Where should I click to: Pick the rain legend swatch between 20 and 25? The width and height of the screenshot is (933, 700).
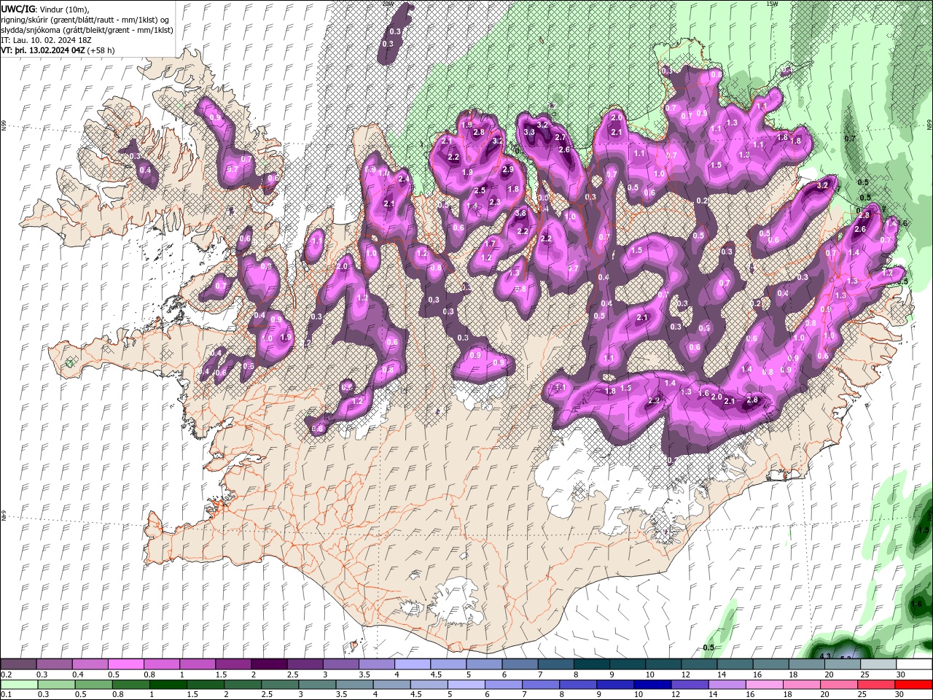click(x=838, y=685)
